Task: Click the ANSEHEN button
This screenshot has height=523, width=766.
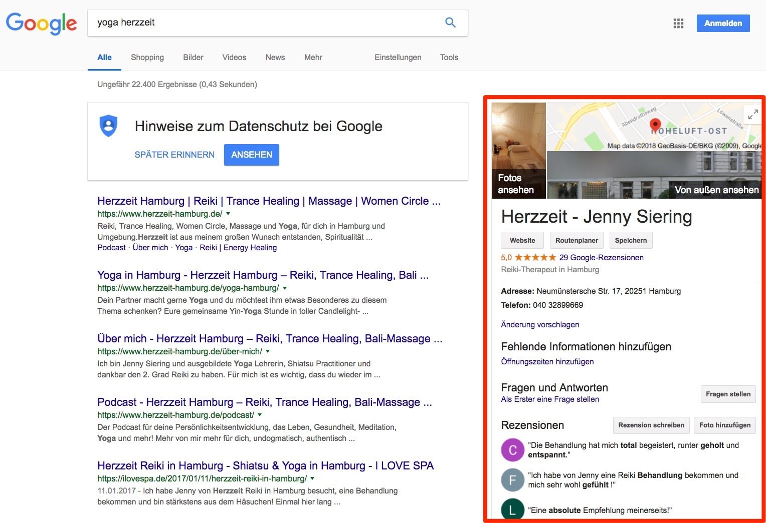Action: coord(252,155)
